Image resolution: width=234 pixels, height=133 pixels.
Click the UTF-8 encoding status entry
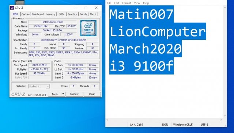click(204, 125)
